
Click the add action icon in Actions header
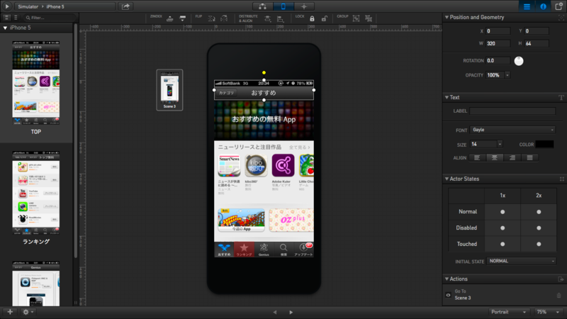[561, 279]
